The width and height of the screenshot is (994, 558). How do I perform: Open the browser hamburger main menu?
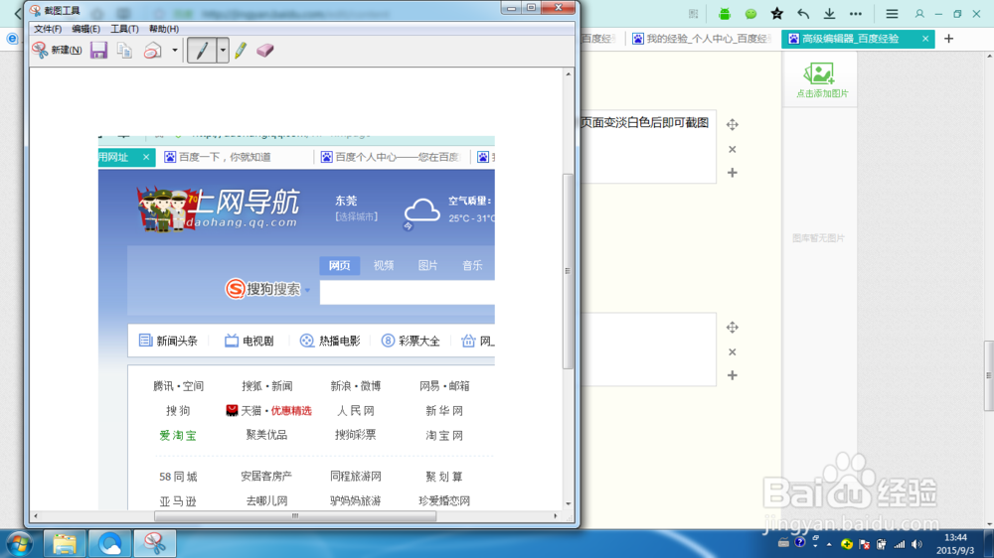tap(892, 13)
